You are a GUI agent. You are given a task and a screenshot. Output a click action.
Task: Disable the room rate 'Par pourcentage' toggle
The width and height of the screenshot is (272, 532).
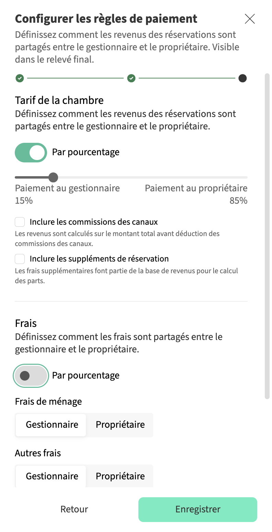click(31, 152)
